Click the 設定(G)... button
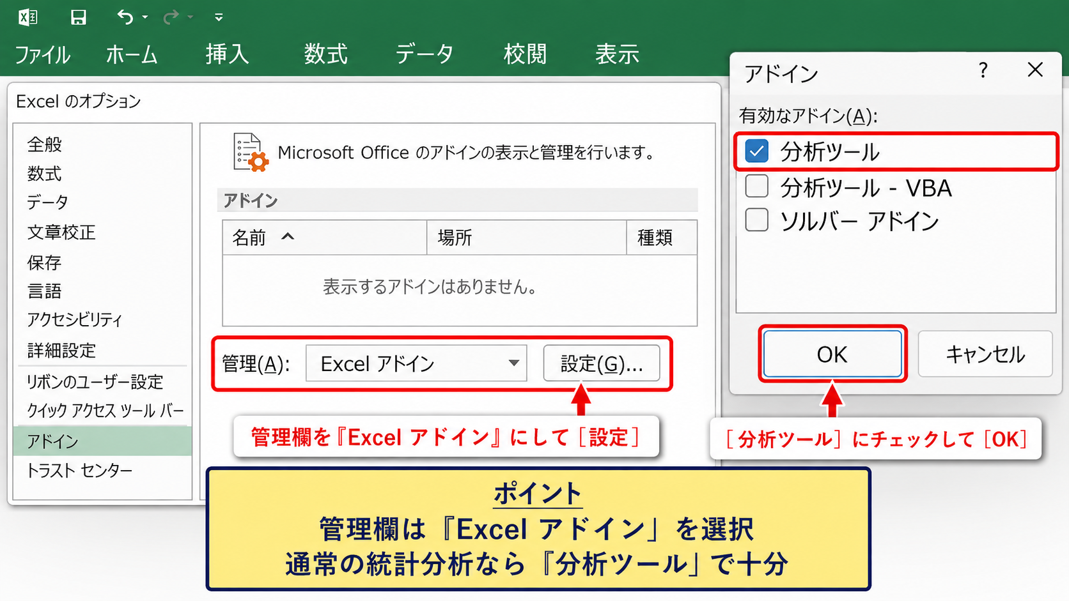Screen dimensions: 1069x601 coord(602,363)
